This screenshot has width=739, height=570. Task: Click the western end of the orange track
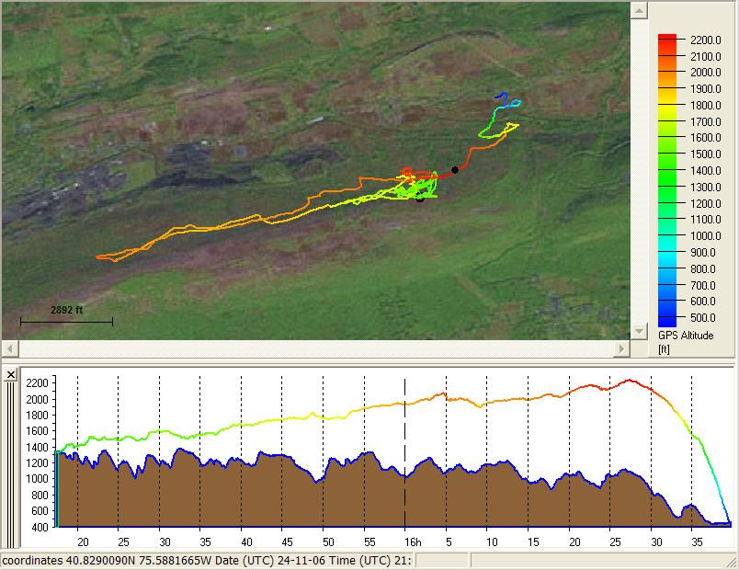(x=98, y=257)
